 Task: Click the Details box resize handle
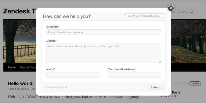coord(160,62)
